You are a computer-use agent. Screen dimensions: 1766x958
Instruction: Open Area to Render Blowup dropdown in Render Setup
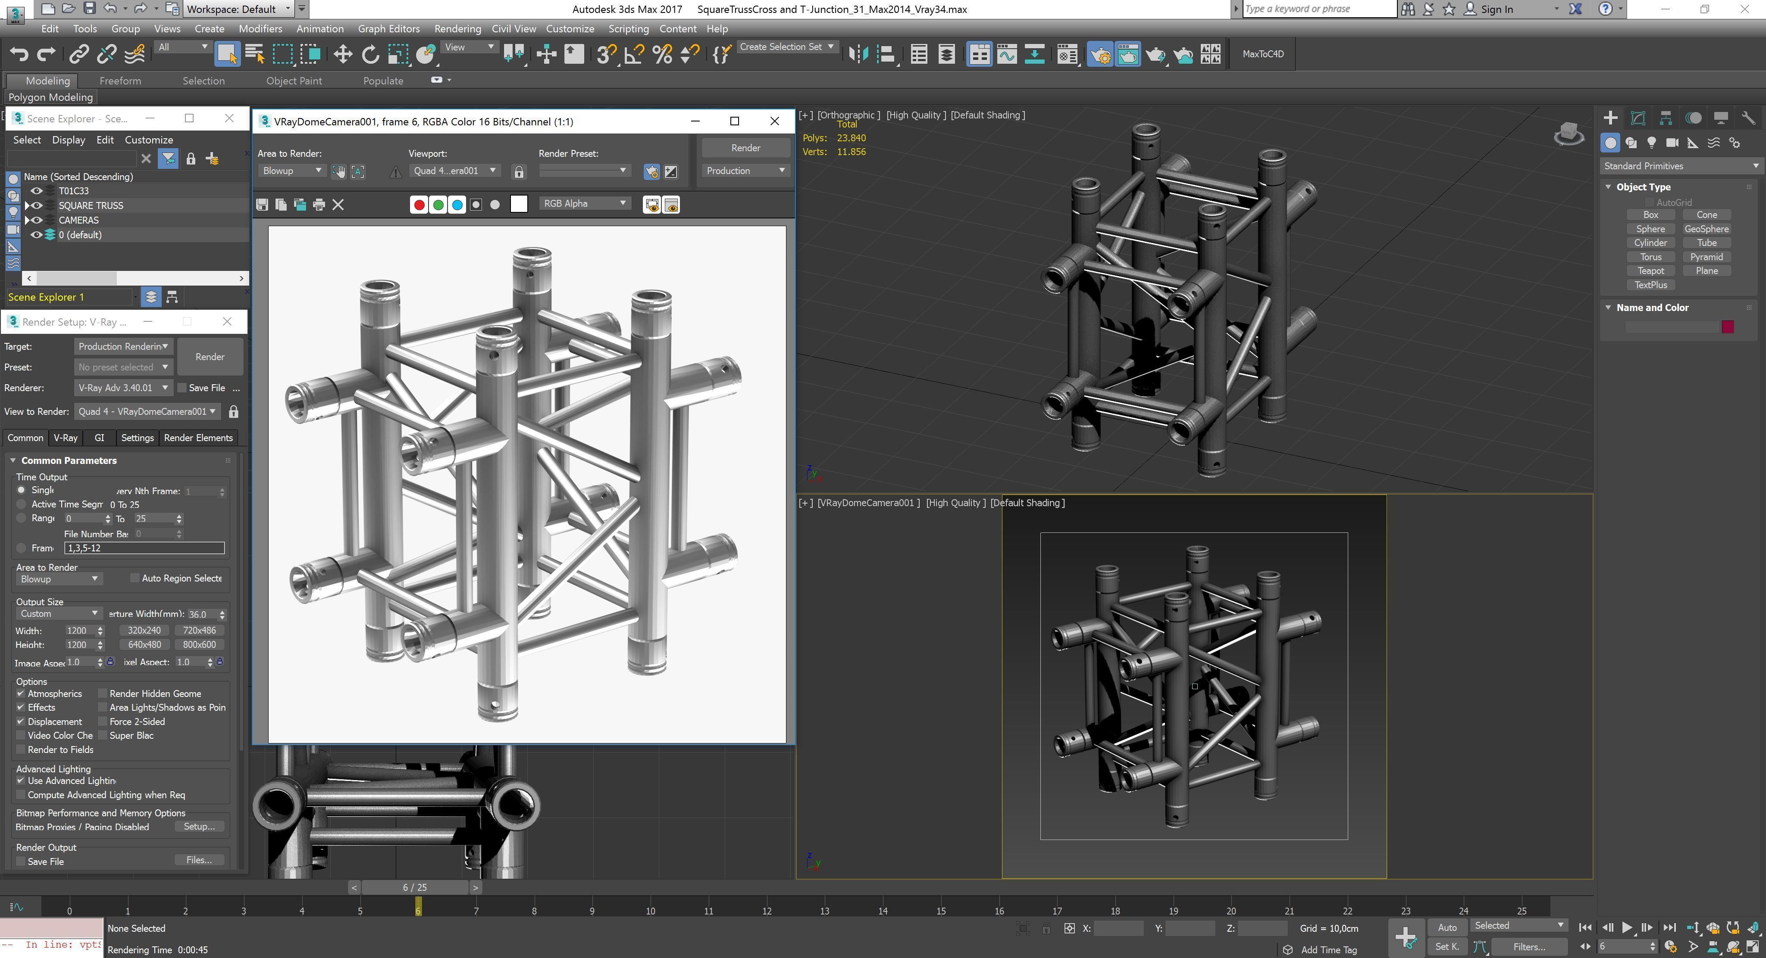59,579
